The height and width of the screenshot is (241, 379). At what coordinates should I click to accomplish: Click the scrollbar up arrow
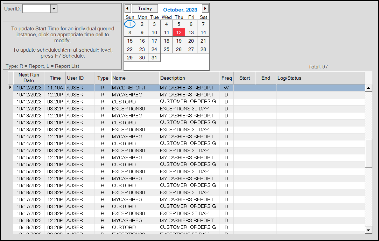(369, 88)
